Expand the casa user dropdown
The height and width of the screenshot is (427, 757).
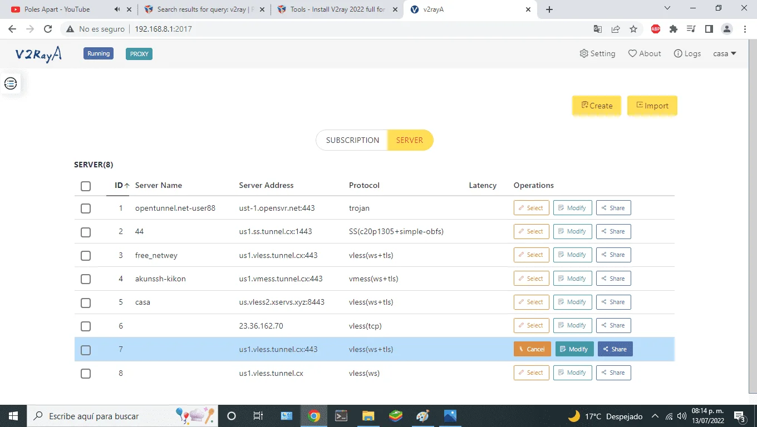(725, 53)
